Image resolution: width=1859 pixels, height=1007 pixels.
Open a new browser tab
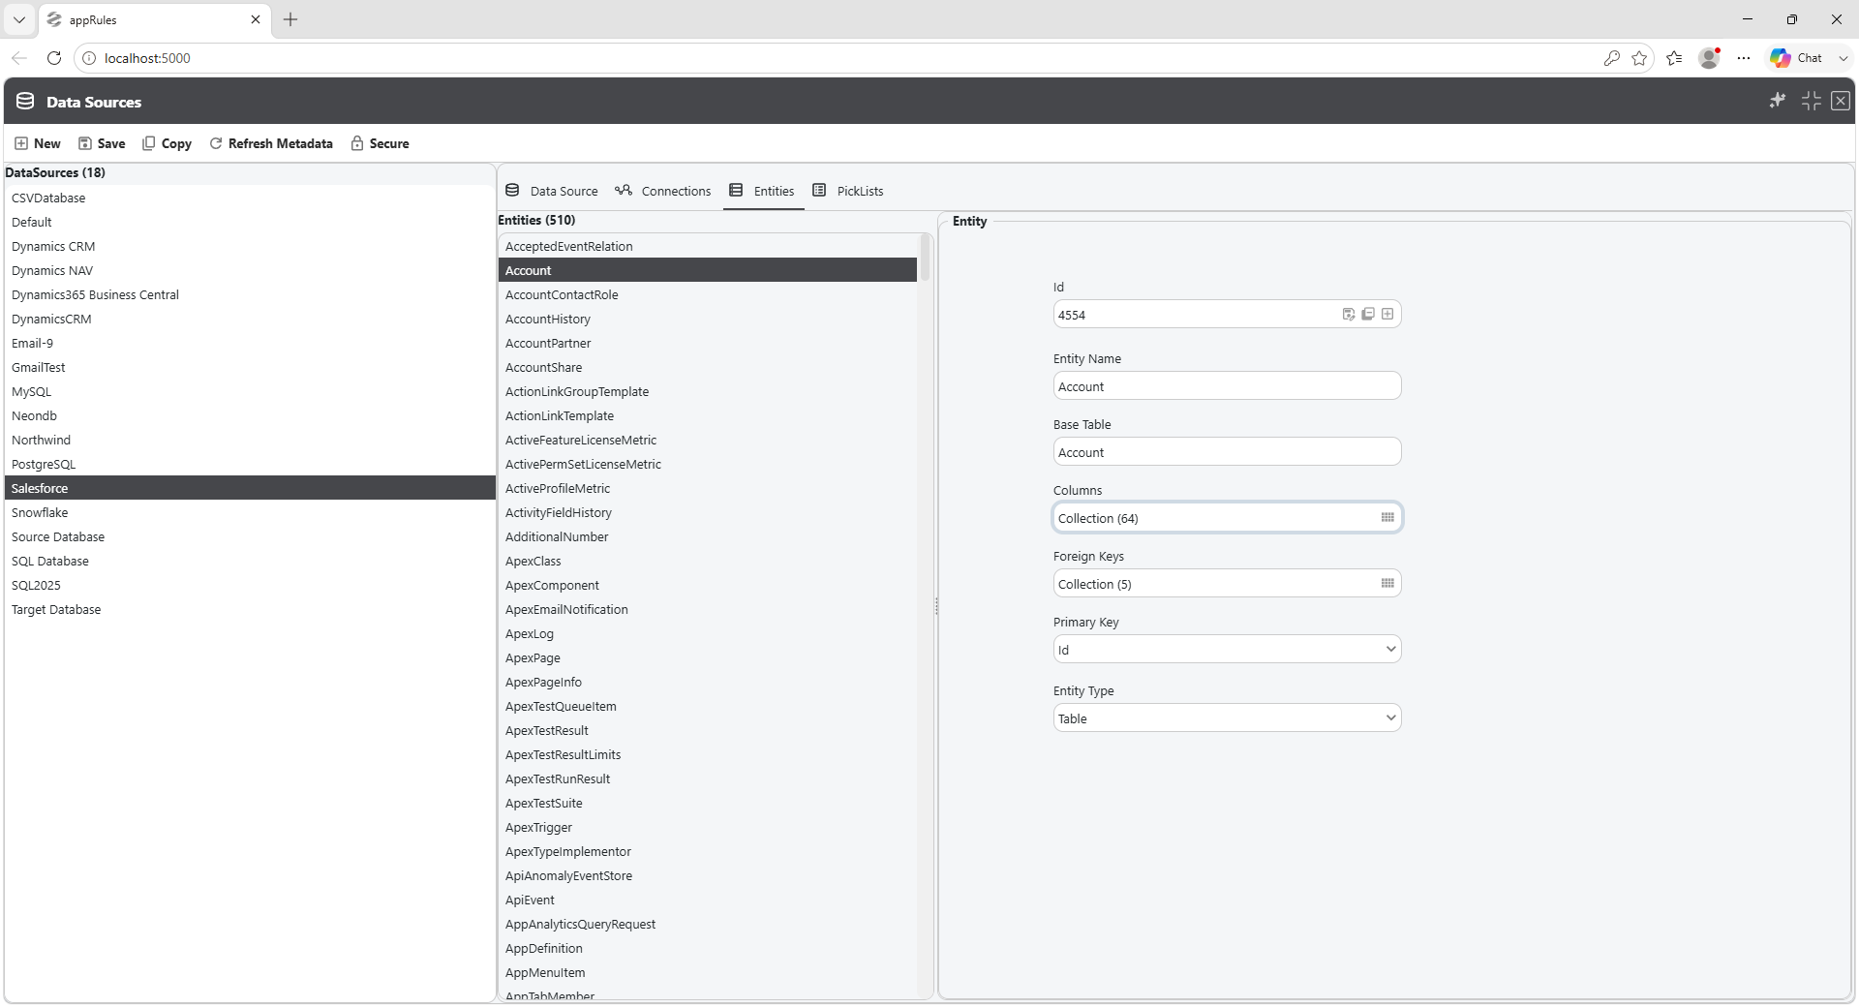point(290,19)
